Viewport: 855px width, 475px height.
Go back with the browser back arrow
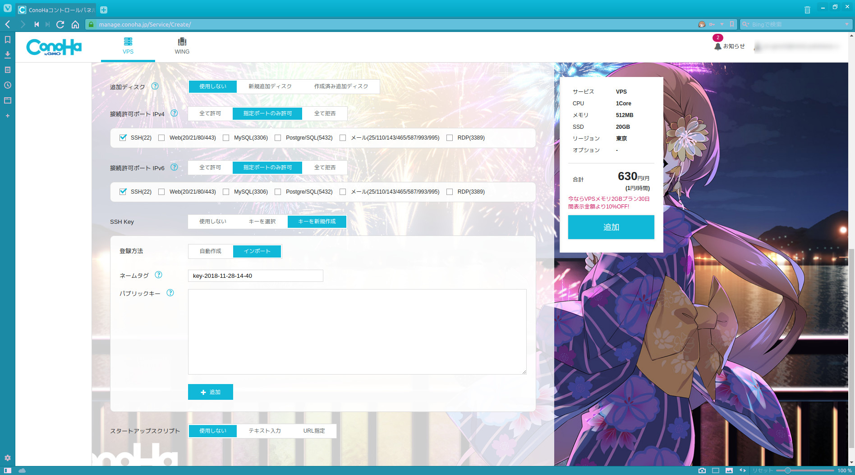pos(8,24)
